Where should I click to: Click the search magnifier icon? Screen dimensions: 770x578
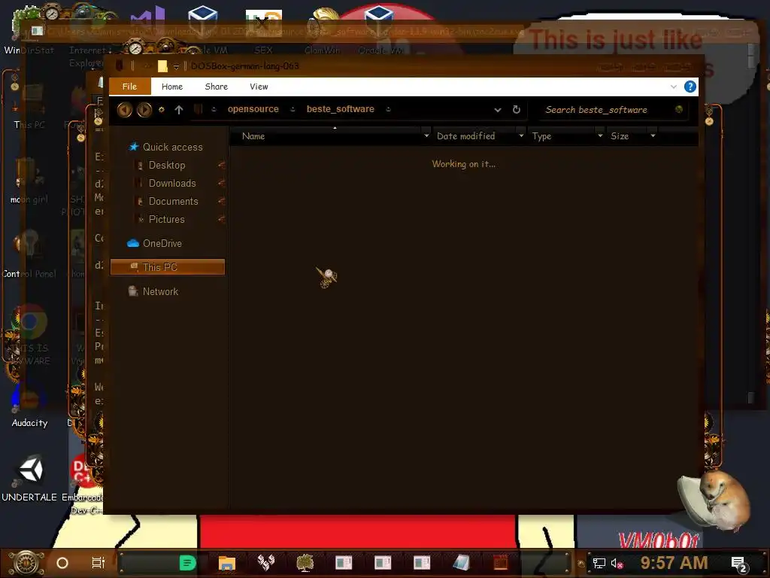click(679, 110)
